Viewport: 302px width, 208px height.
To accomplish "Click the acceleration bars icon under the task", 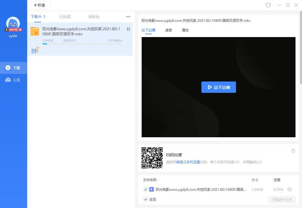I will point(35,50).
